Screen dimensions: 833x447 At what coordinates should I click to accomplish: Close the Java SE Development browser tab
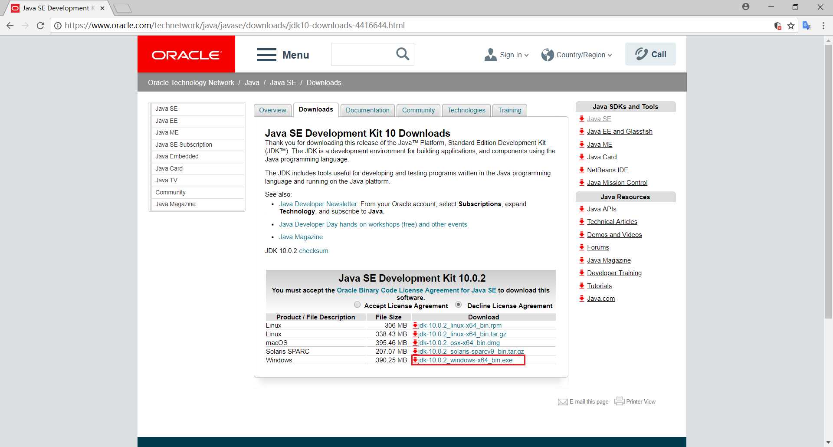pos(102,8)
